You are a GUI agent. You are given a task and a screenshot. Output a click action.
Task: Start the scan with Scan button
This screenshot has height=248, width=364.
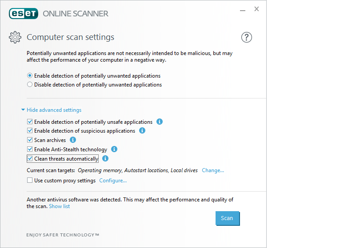pos(227,218)
